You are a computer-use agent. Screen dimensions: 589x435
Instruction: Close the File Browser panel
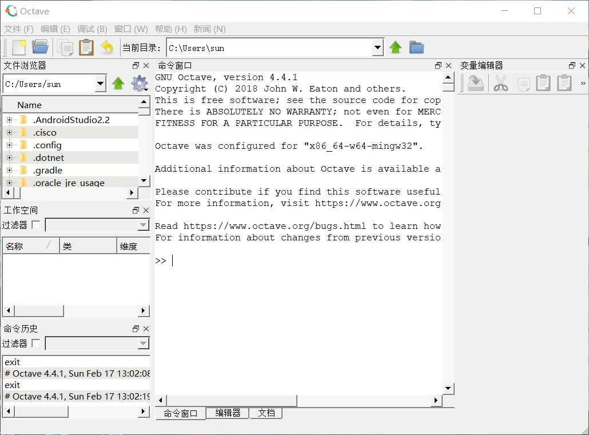146,65
